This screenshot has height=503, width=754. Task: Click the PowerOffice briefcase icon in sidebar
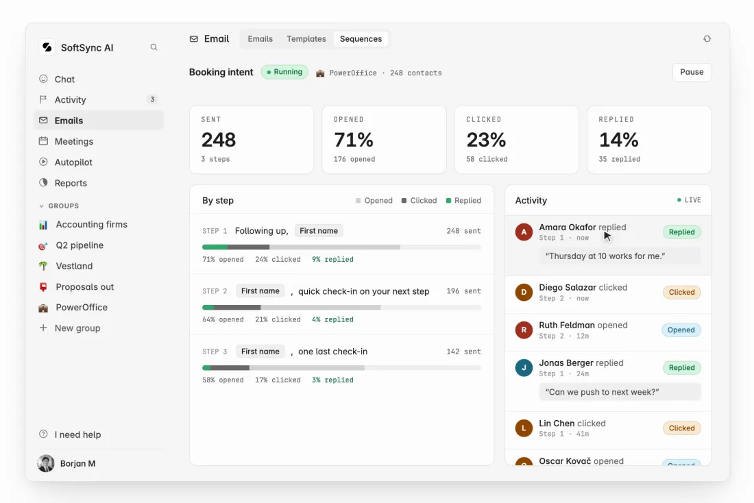43,308
